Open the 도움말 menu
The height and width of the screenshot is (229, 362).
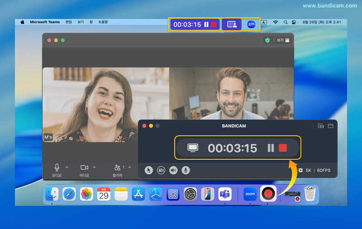[103, 22]
